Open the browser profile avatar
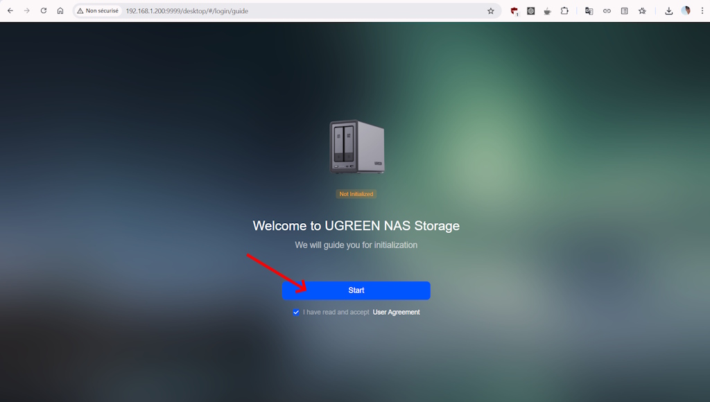Viewport: 710px width, 402px height. tap(686, 11)
